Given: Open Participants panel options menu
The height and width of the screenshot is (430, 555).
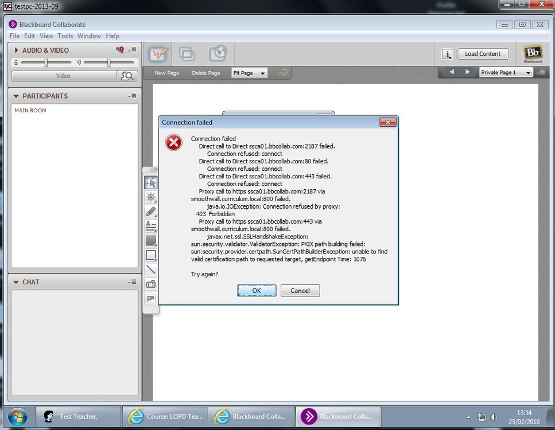Looking at the screenshot, I should click(133, 96).
